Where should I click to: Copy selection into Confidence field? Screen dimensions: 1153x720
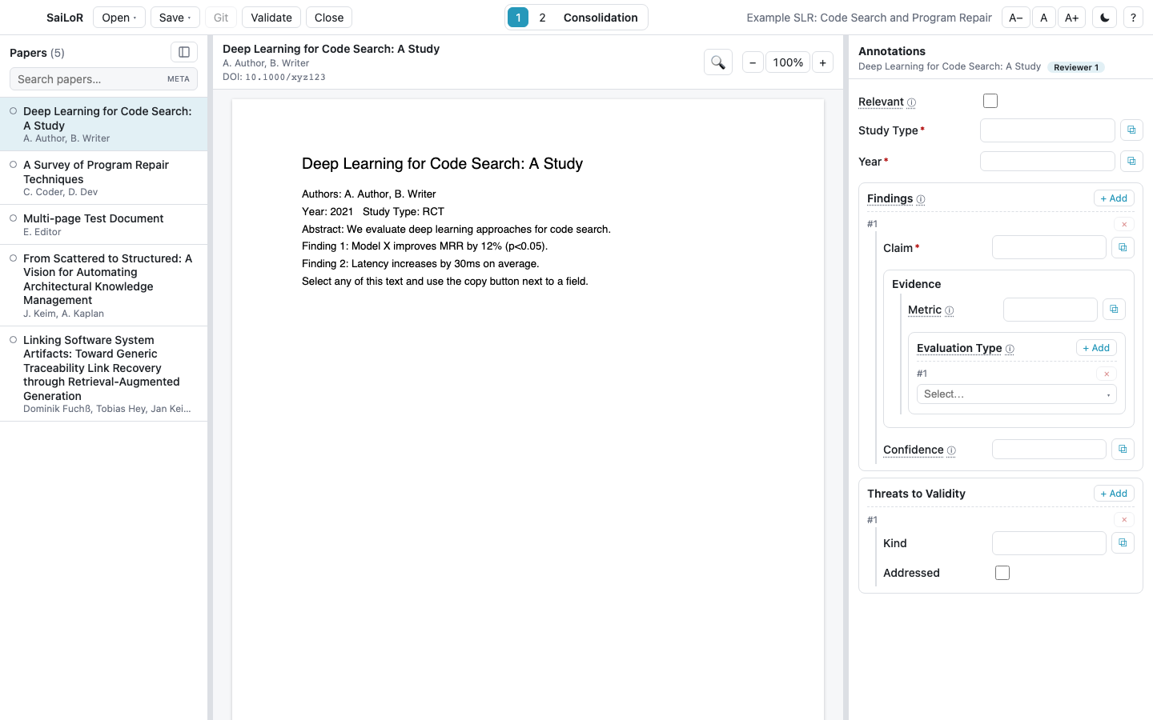1123,450
